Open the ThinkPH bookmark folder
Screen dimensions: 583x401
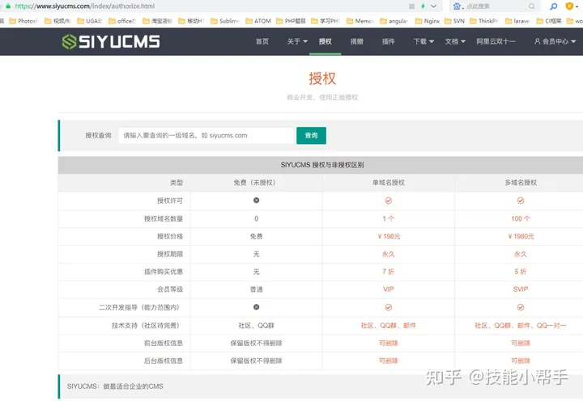483,21
